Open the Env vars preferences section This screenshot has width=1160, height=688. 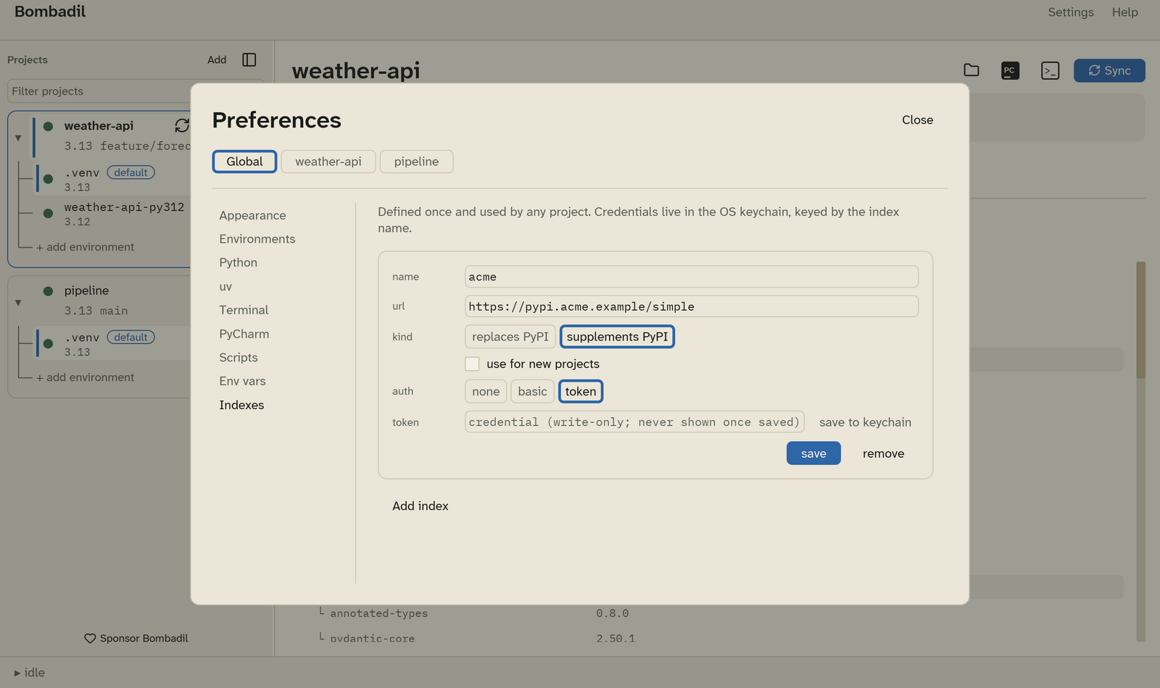pyautogui.click(x=242, y=381)
